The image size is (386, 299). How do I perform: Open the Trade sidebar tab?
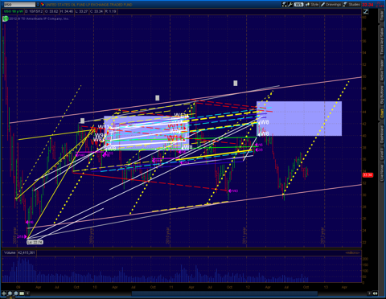pyautogui.click(x=382, y=16)
